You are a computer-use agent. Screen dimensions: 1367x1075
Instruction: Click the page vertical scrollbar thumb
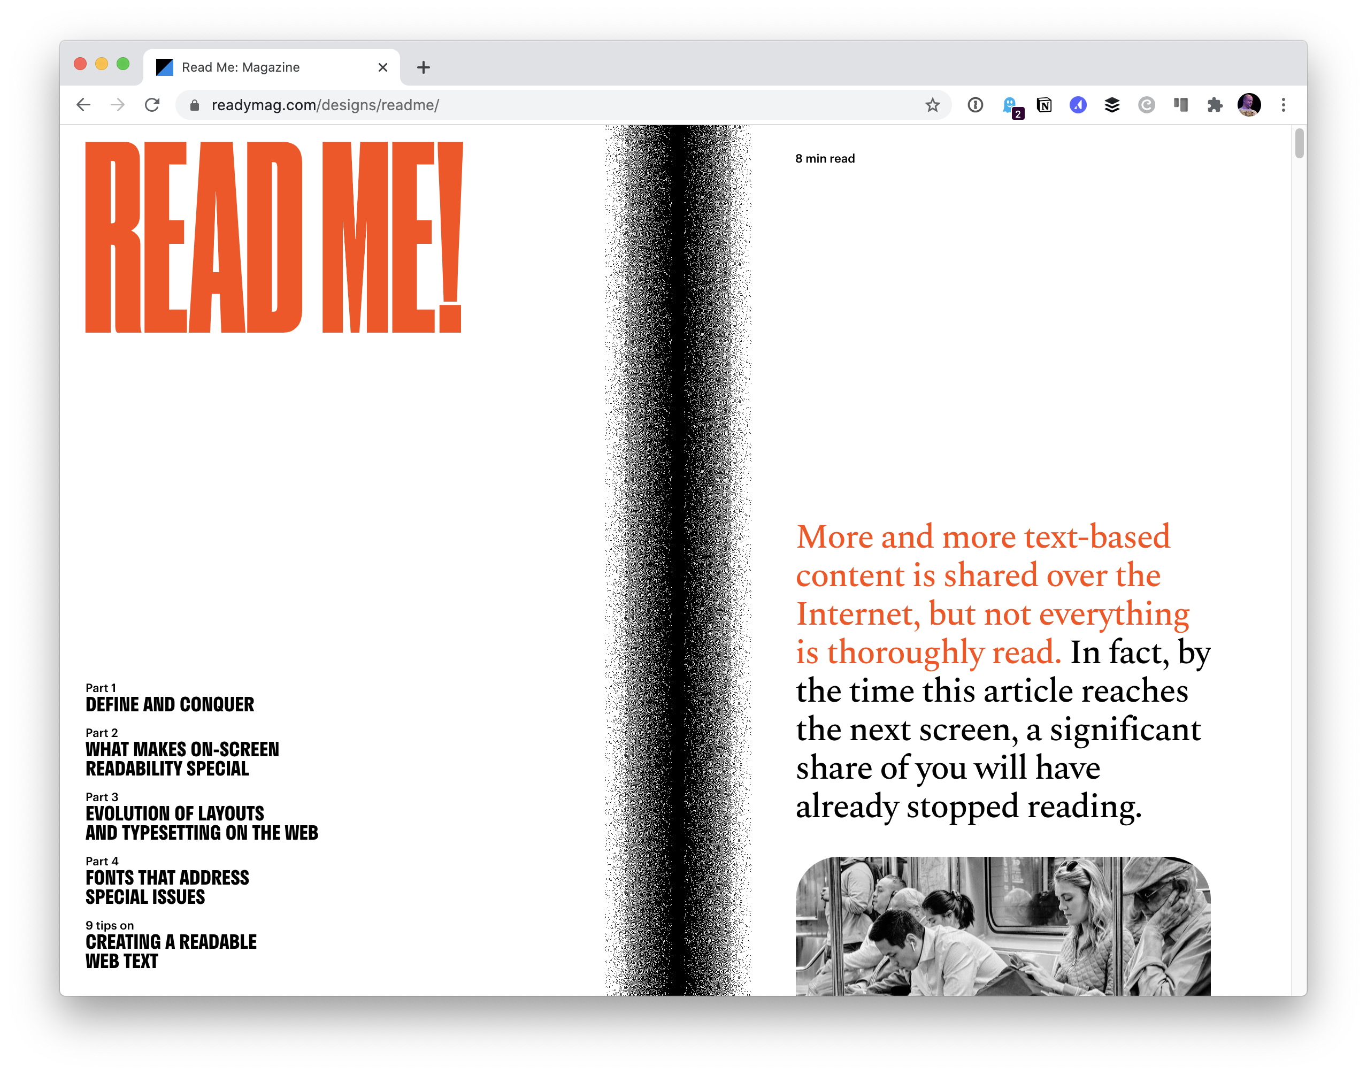[1299, 143]
